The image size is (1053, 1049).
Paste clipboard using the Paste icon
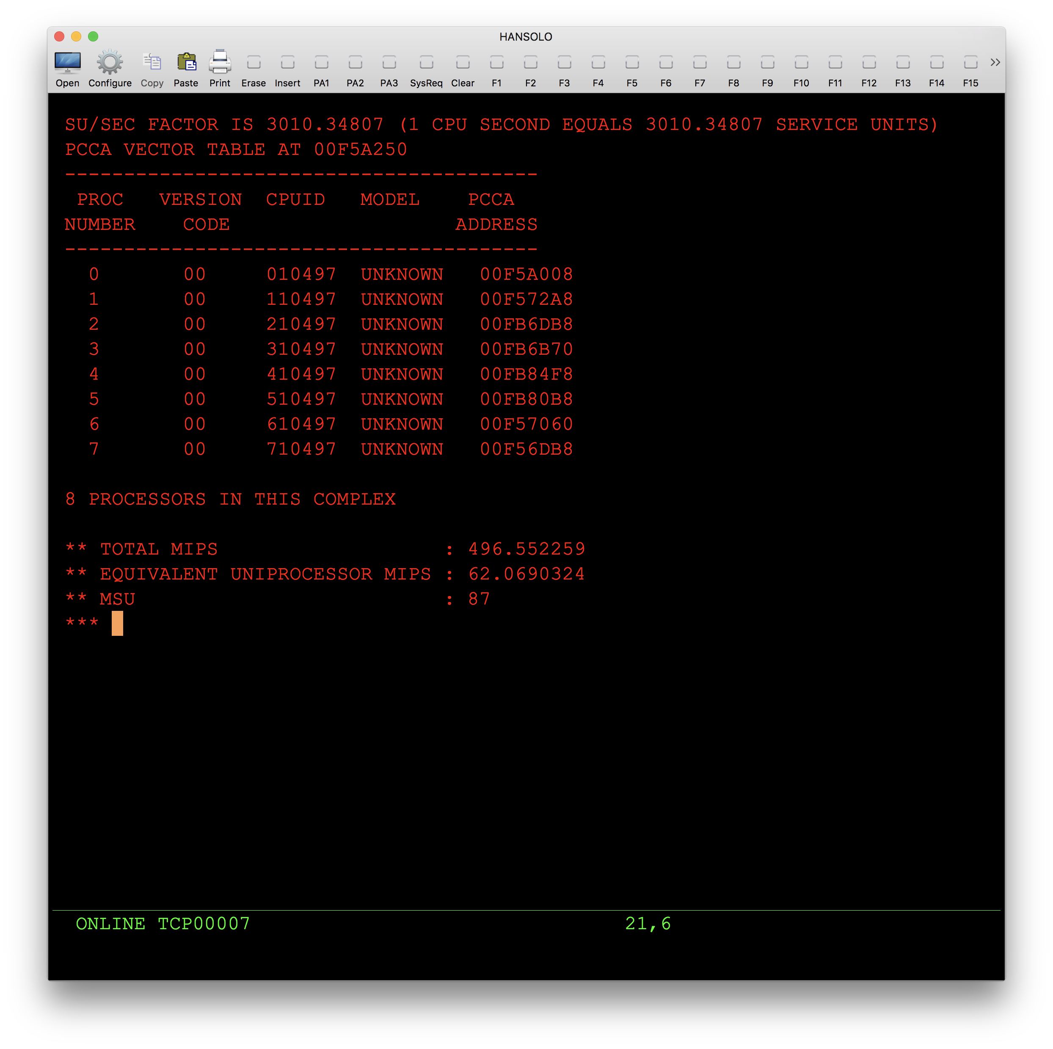[186, 63]
